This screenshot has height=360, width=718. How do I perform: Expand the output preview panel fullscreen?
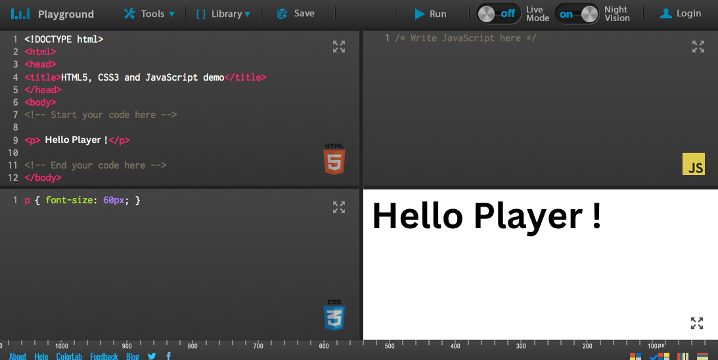(697, 323)
